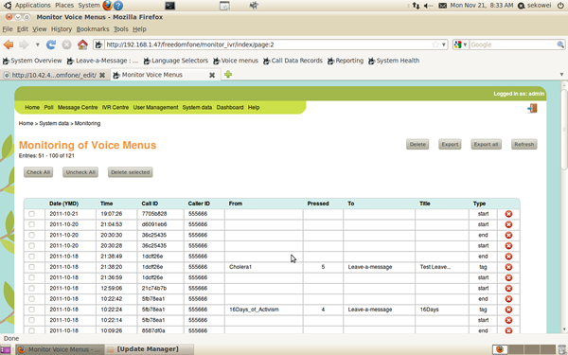The height and width of the screenshot is (355, 568).
Task: Click the Uncheck All button
Action: pyautogui.click(x=80, y=172)
